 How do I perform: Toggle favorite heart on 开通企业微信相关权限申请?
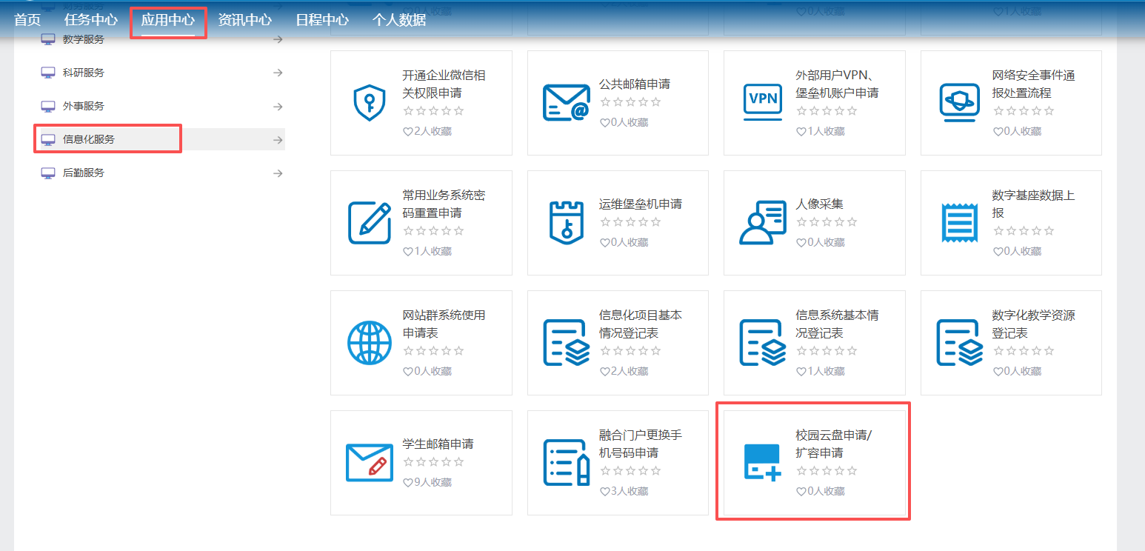point(407,132)
